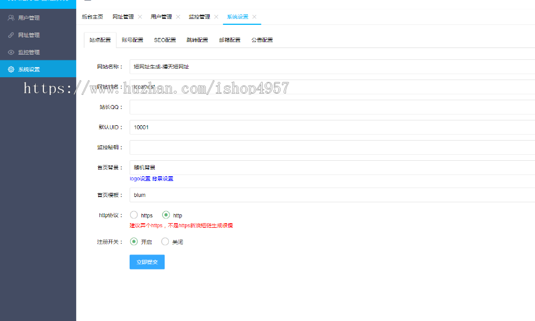Select the 站点配置 settings tab
The height and width of the screenshot is (321, 535).
pos(100,40)
